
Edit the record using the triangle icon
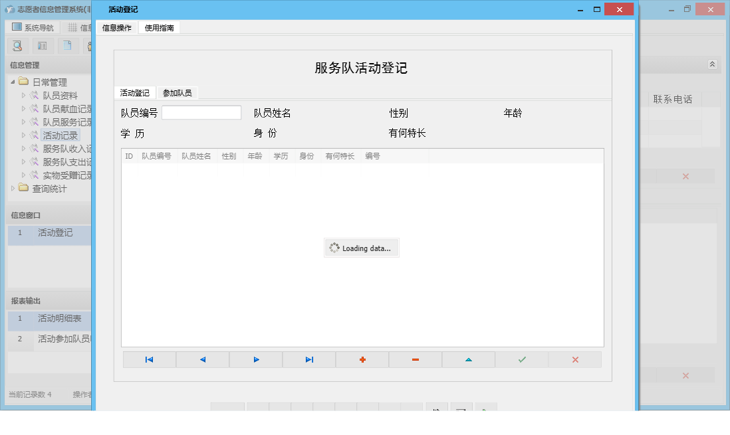pyautogui.click(x=468, y=359)
